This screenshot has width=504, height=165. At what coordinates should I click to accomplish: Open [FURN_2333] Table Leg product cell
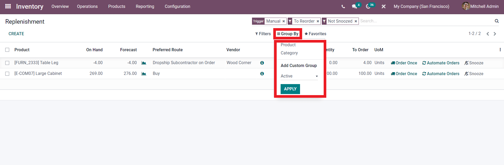pyautogui.click(x=36, y=63)
